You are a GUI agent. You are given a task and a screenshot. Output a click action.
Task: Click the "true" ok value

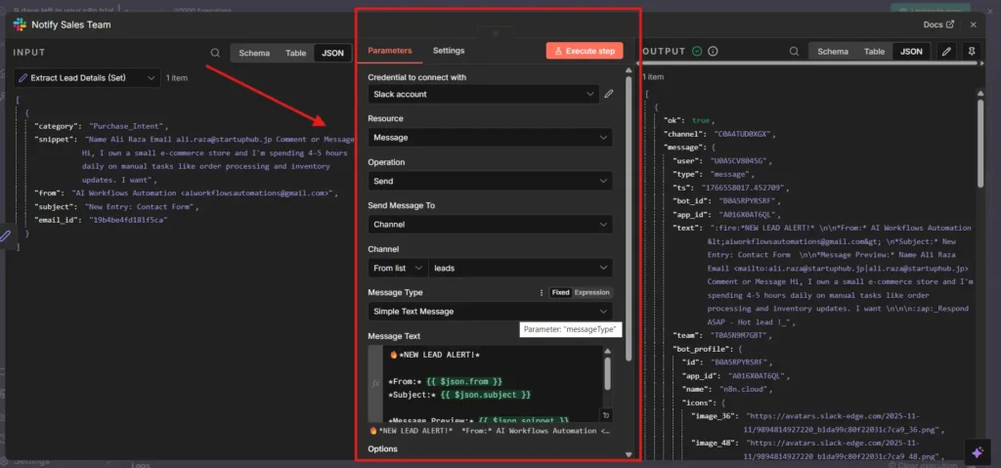click(700, 120)
